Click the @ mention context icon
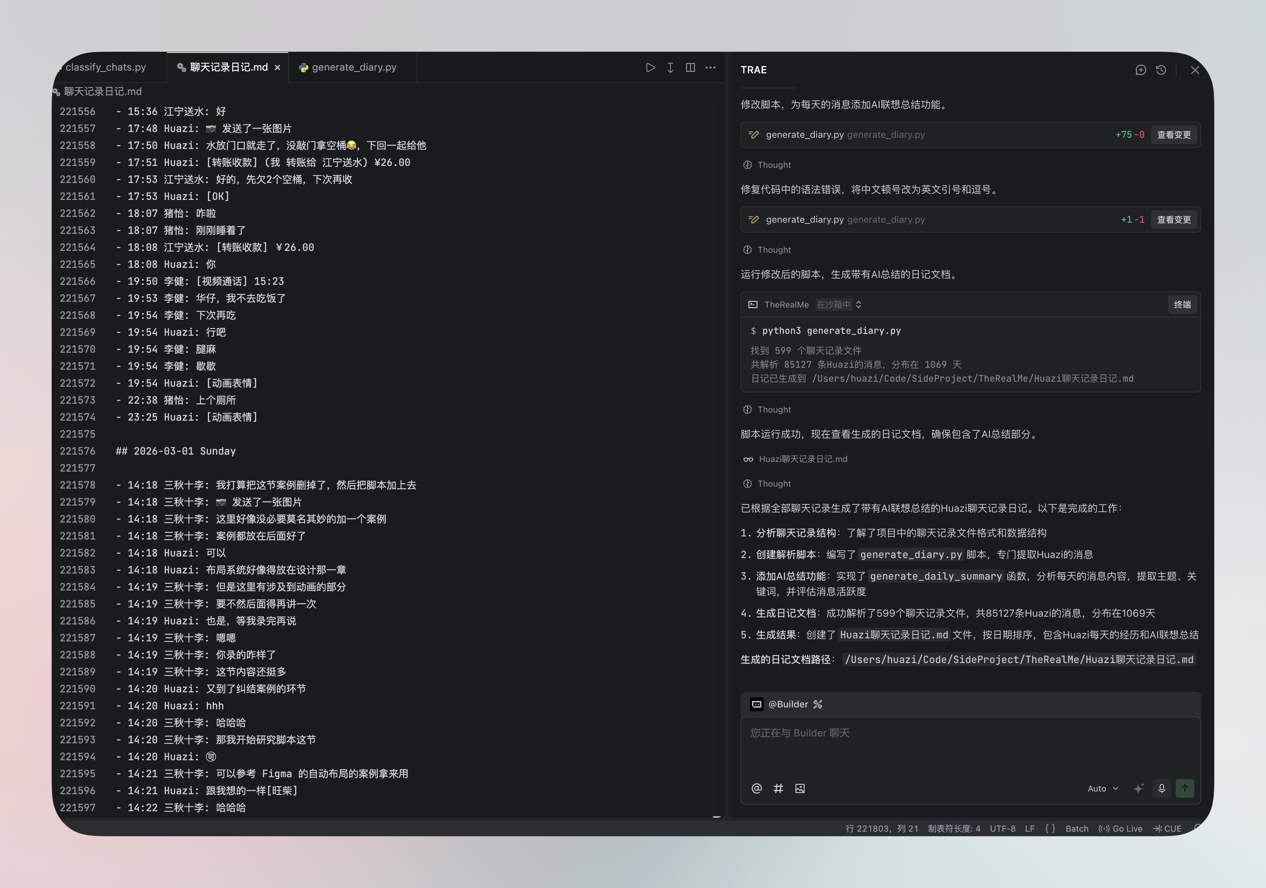 coord(756,788)
